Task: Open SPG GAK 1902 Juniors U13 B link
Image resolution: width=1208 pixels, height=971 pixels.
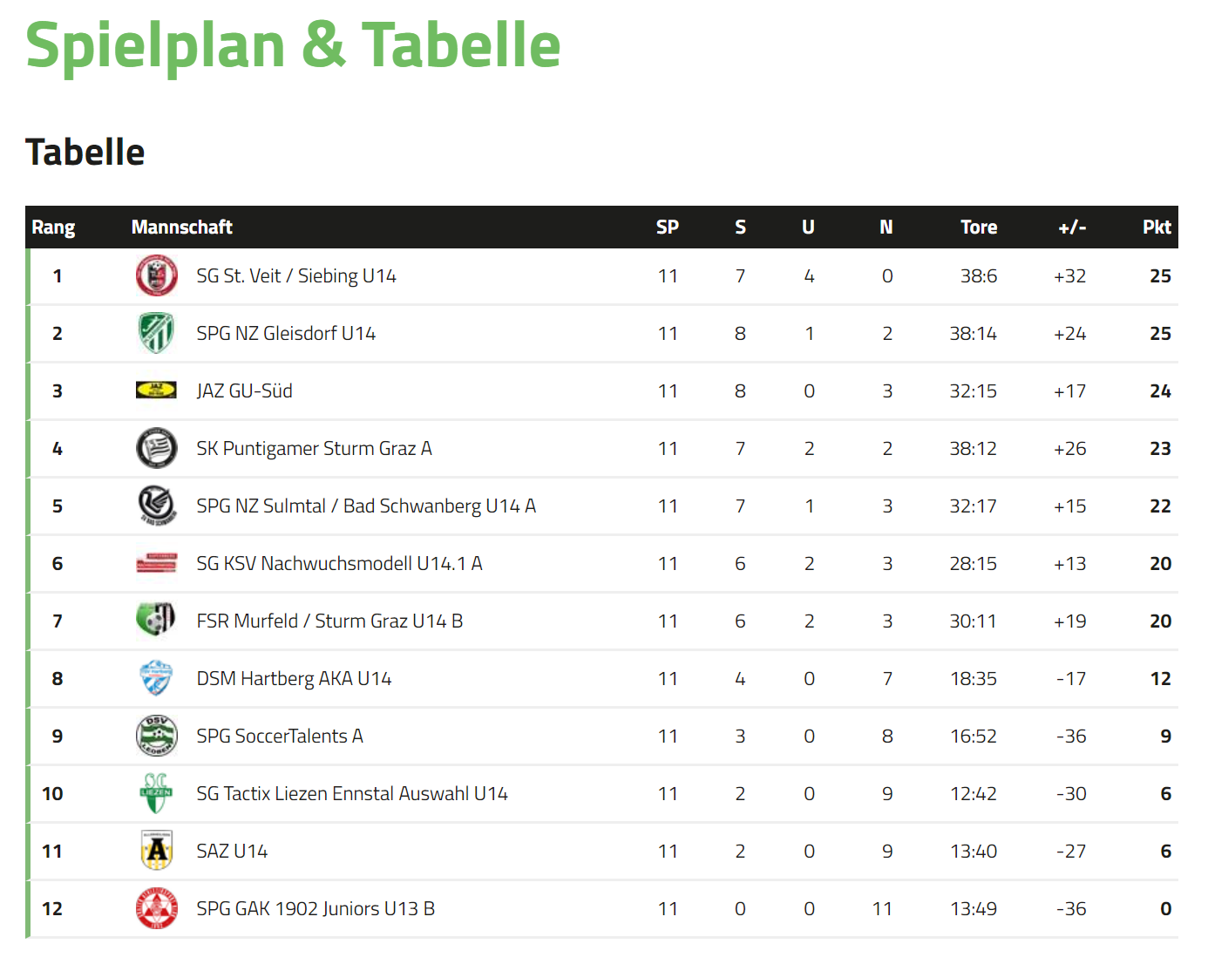Action: [x=316, y=909]
